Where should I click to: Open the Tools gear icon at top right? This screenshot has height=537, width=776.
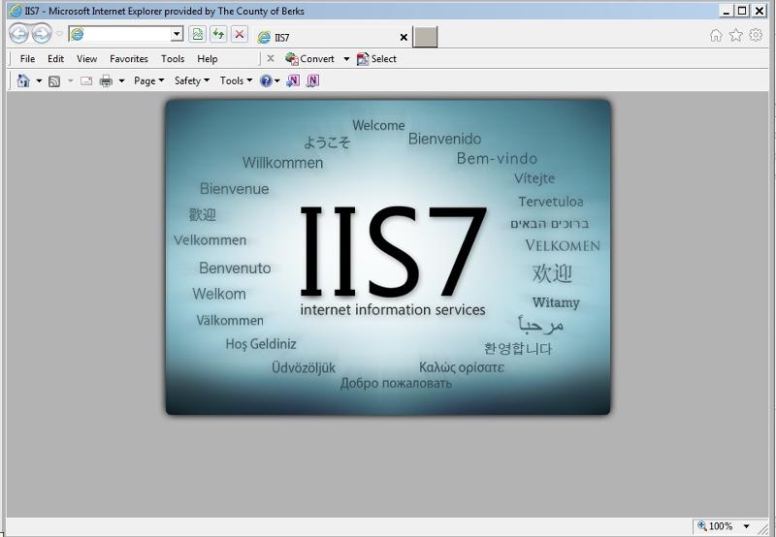(756, 35)
